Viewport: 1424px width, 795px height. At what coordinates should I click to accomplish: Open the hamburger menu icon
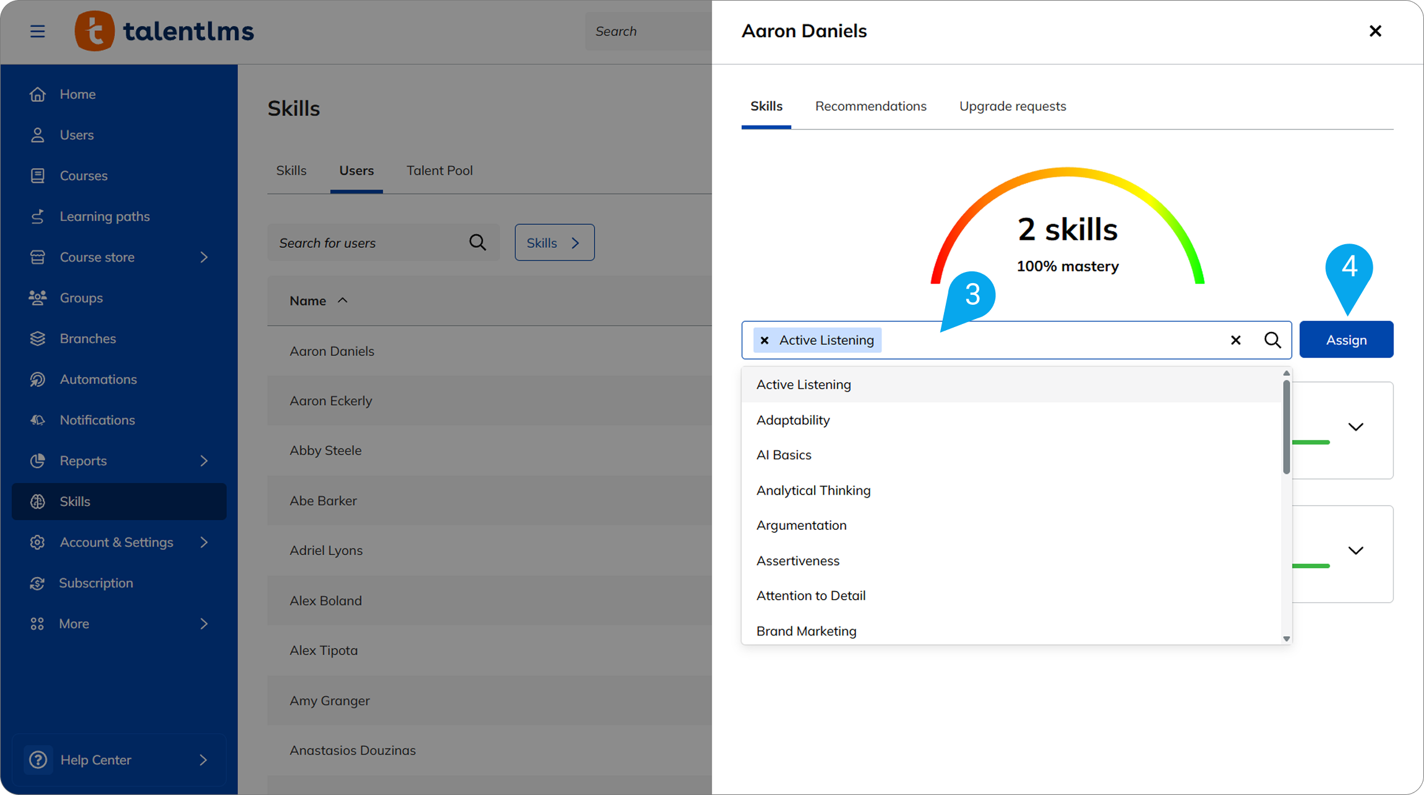pyautogui.click(x=37, y=31)
